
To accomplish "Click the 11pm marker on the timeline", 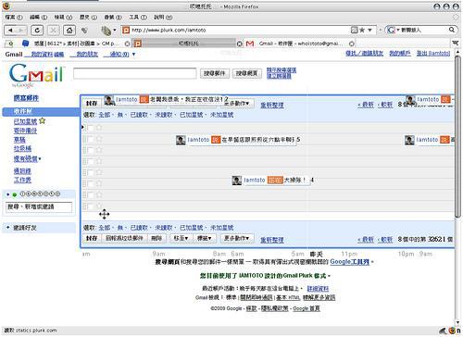I will [x=349, y=254].
